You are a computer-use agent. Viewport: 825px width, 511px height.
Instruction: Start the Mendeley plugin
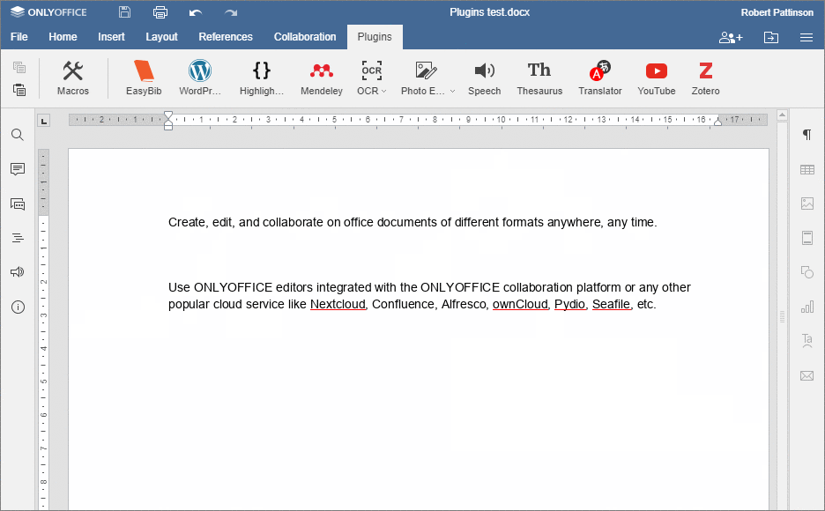pyautogui.click(x=321, y=78)
